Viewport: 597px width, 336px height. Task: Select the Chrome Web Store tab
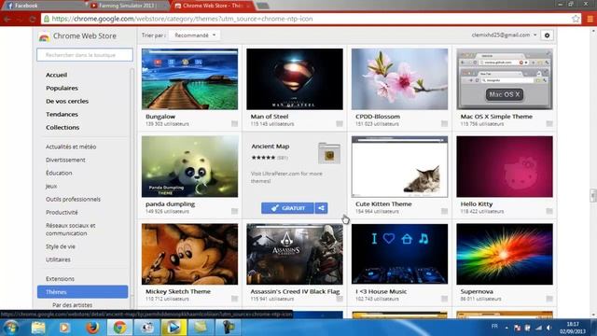[212, 6]
